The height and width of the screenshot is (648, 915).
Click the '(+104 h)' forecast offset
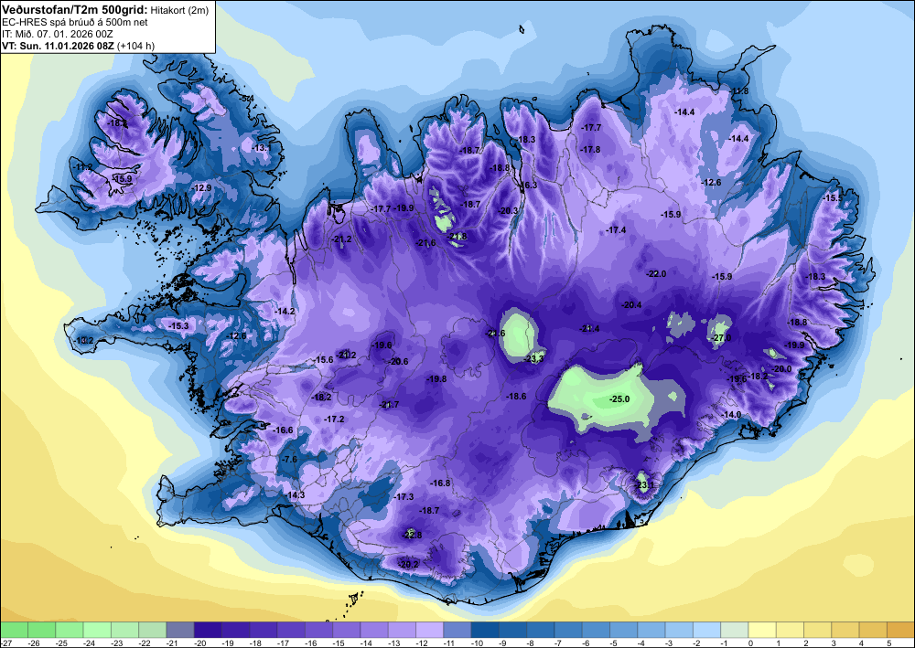click(136, 46)
